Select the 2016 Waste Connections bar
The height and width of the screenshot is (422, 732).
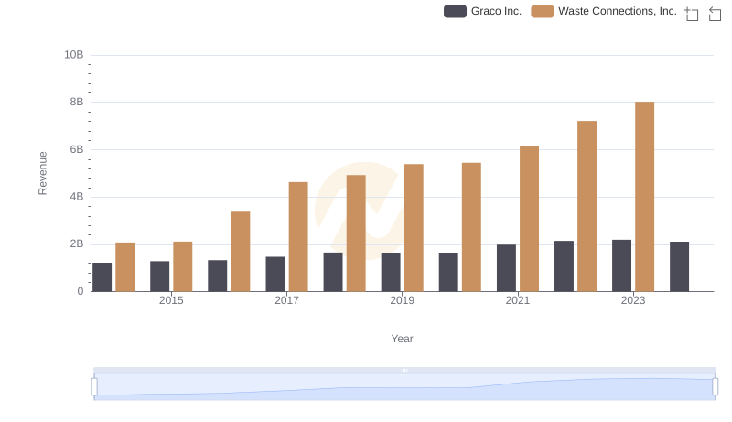pyautogui.click(x=241, y=252)
